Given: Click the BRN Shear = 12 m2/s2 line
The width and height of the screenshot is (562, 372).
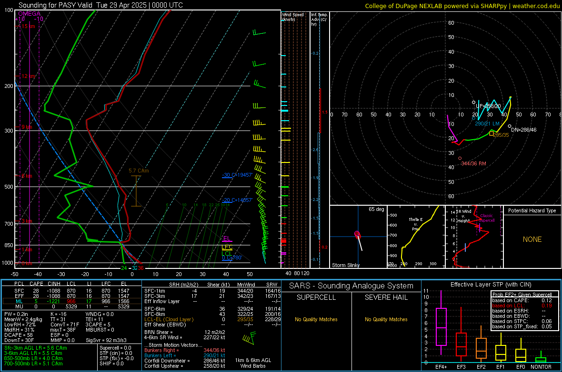Looking at the screenshot, I should pos(185,332).
